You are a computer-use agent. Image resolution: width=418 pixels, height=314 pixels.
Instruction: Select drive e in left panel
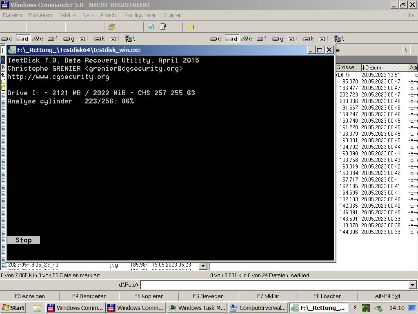tap(38, 39)
